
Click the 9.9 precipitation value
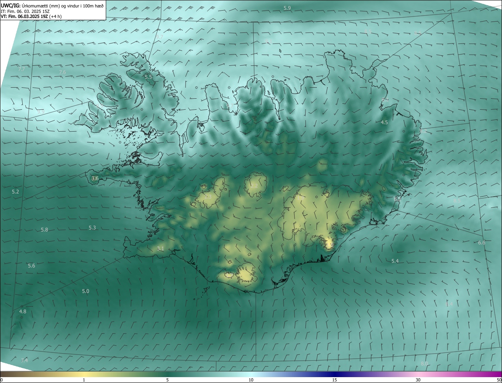pyautogui.click(x=40, y=112)
